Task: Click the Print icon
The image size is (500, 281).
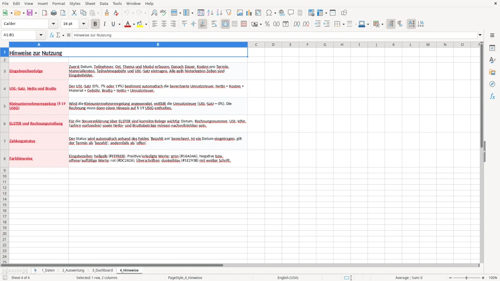Action: click(x=54, y=13)
